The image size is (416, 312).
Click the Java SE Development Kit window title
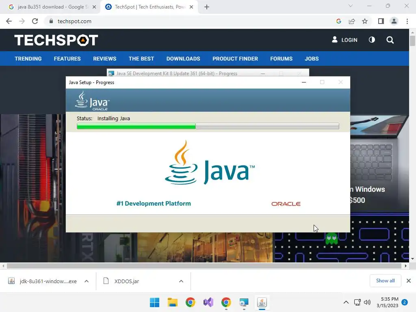pos(177,74)
